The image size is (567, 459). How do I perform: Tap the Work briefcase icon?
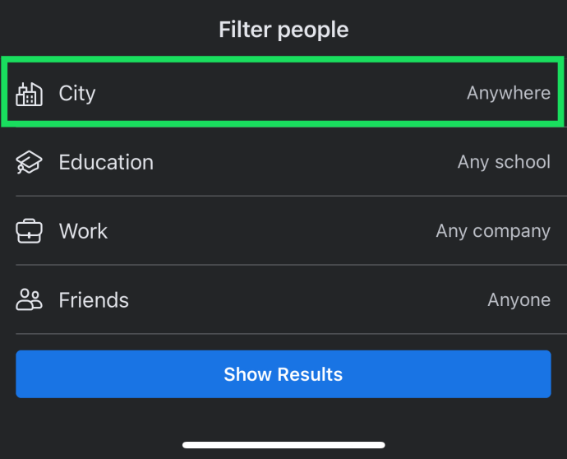29,231
